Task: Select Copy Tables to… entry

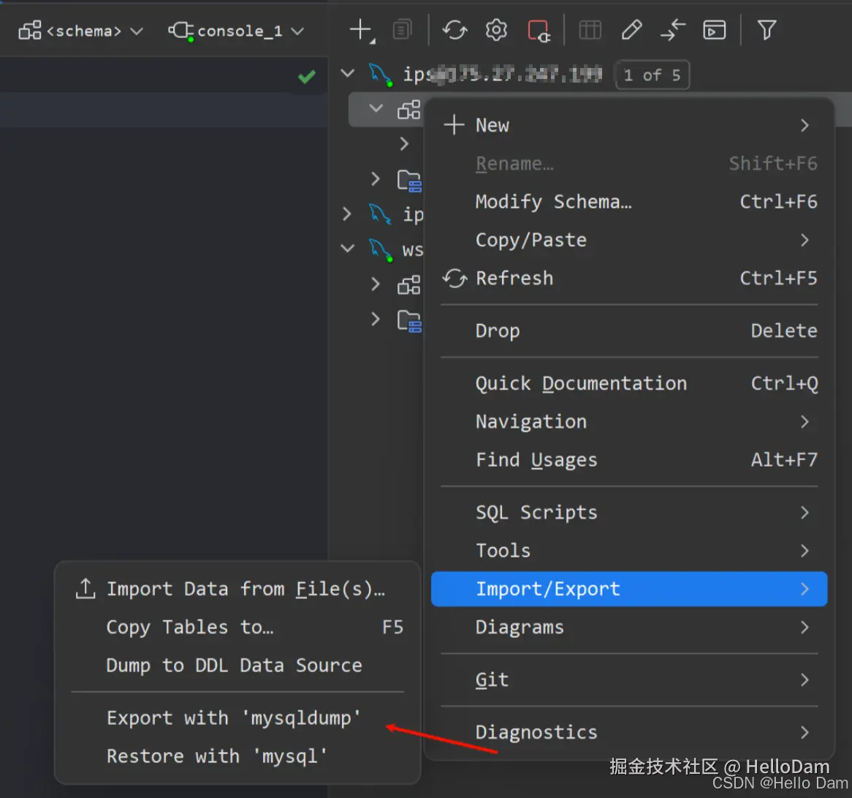Action: click(x=238, y=627)
